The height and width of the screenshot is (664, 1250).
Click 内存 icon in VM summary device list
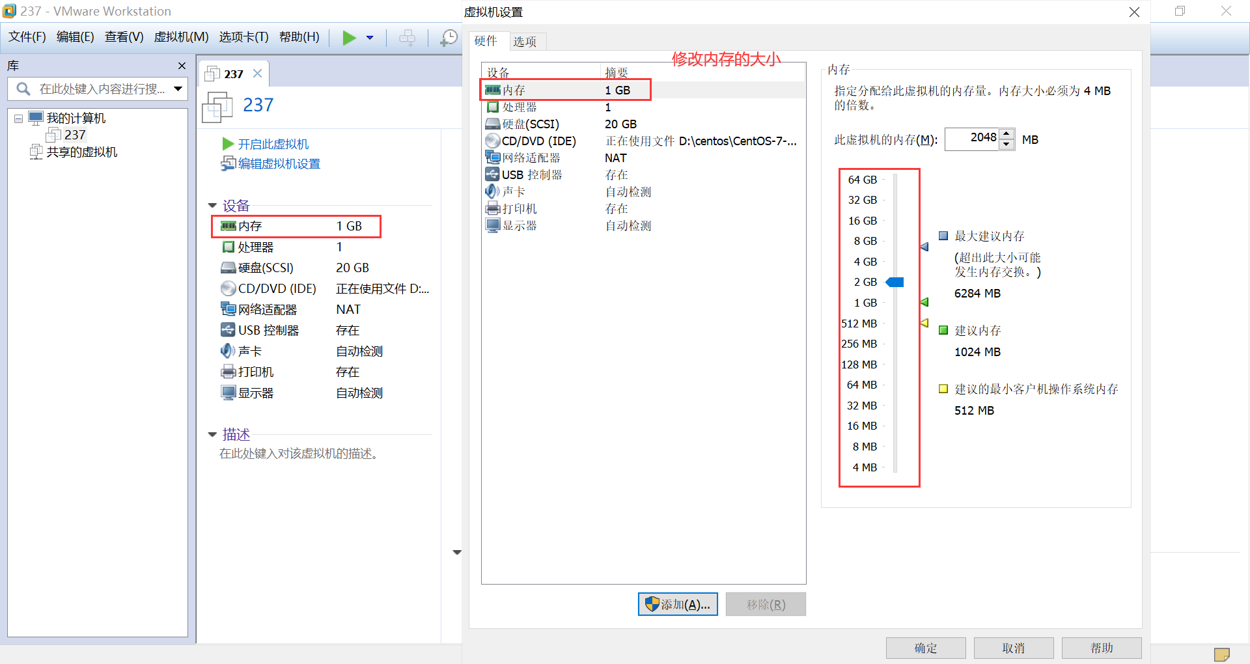(228, 226)
